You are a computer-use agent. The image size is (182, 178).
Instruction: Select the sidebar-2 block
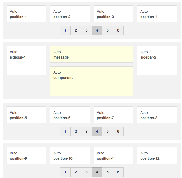coord(157,61)
